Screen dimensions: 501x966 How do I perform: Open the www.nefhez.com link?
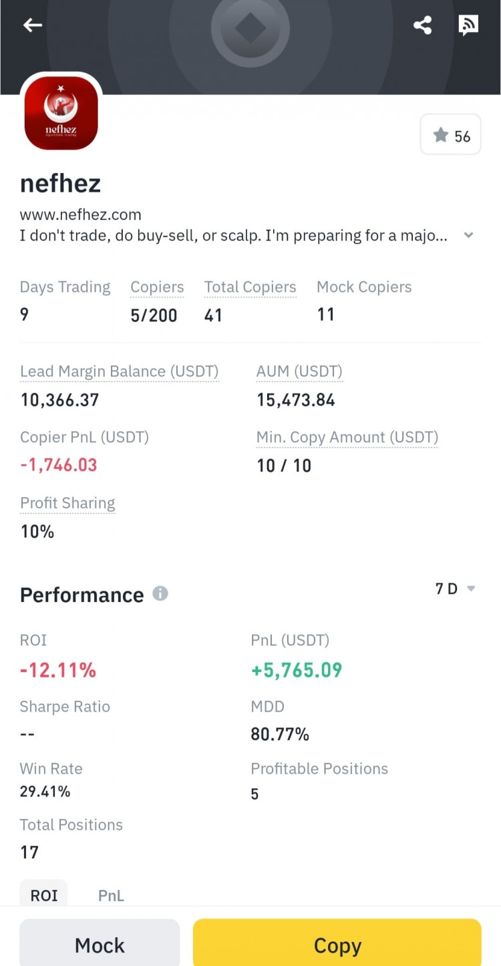point(81,215)
